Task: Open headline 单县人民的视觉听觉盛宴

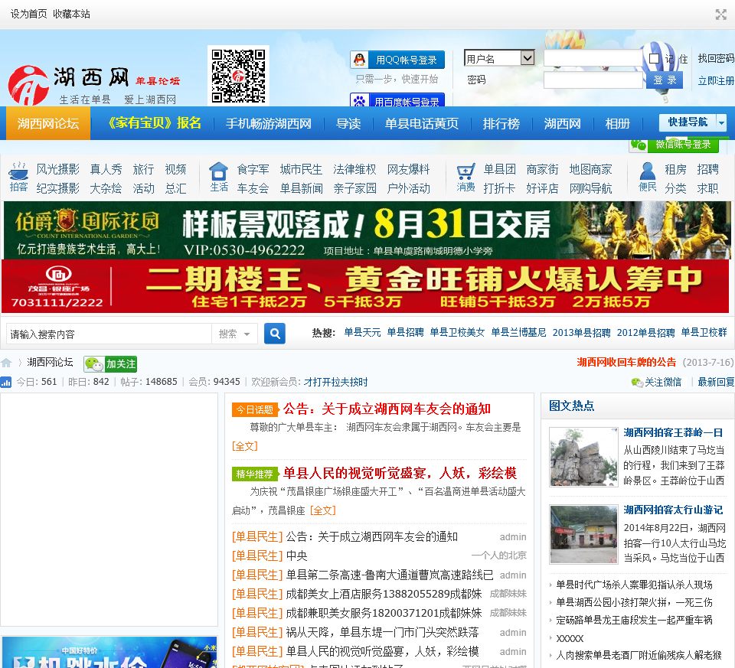Action: click(x=400, y=473)
